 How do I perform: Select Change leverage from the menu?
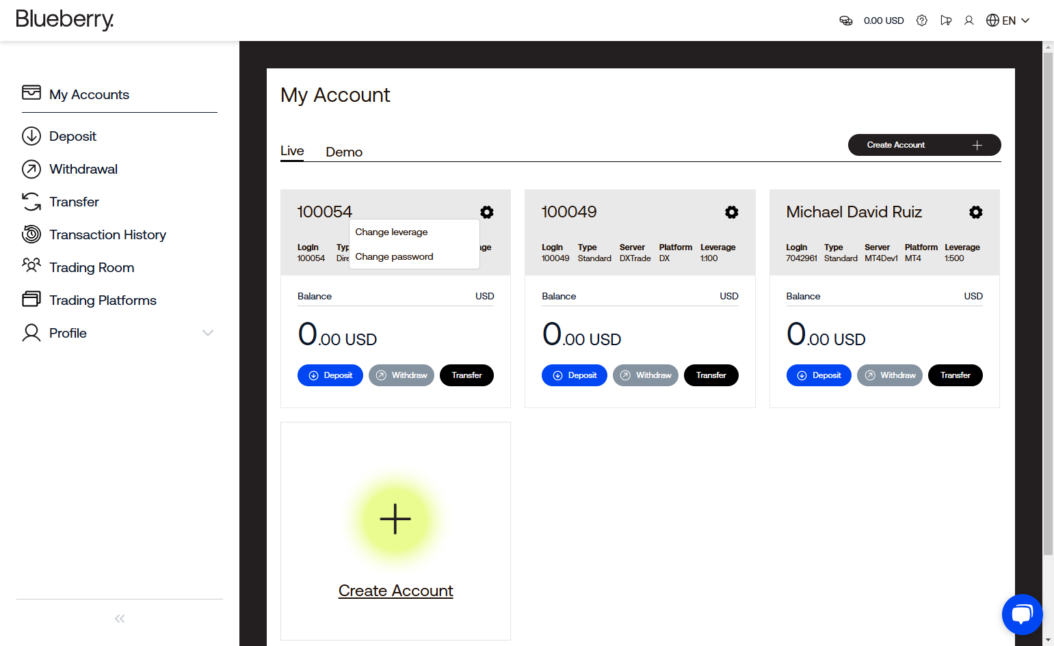(391, 232)
